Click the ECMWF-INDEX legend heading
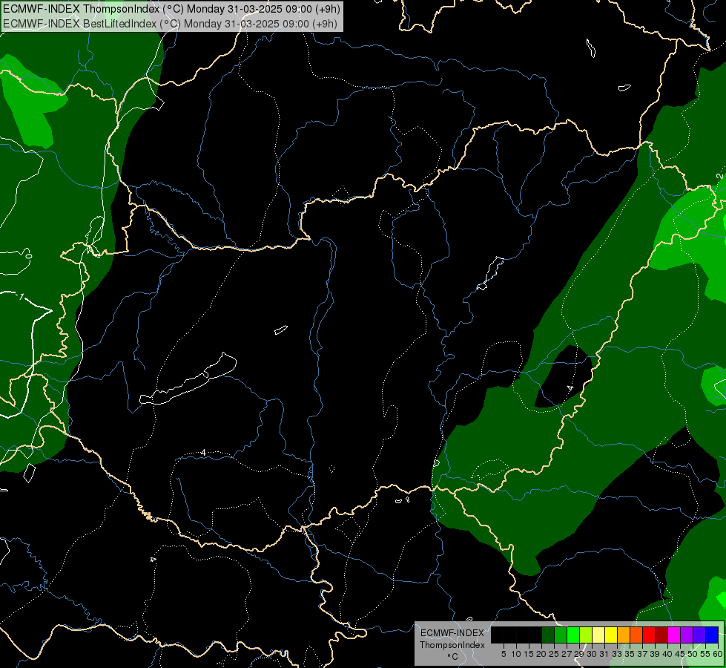This screenshot has width=726, height=668. pos(452,633)
